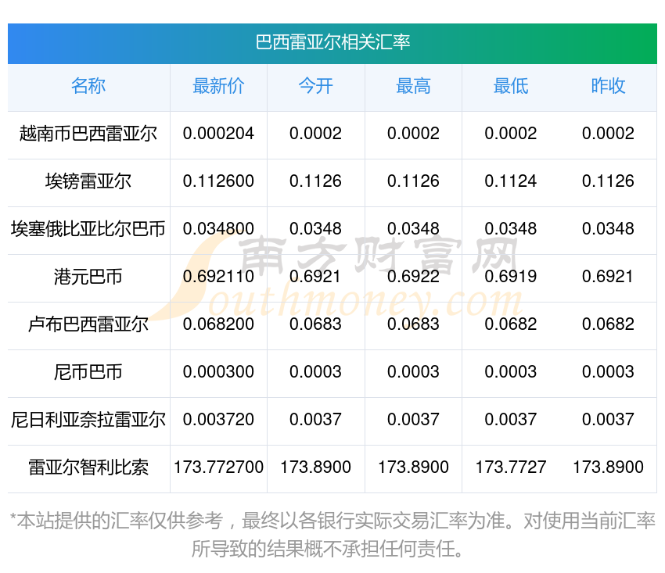Select the 尼币巴币 currency pair
This screenshot has height=573, width=665.
click(x=88, y=372)
